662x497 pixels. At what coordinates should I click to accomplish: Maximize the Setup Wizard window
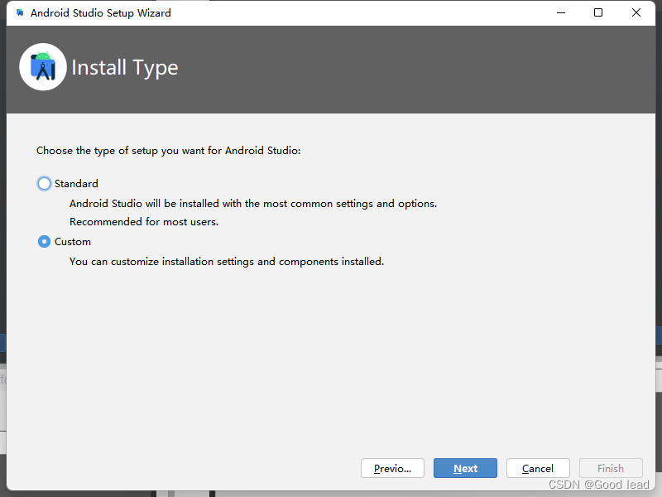click(598, 12)
